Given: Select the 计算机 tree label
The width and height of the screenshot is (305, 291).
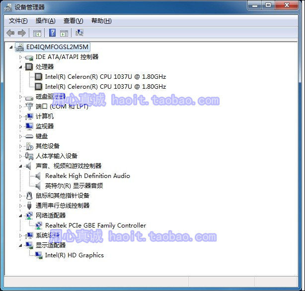Looking at the screenshot, I should pyautogui.click(x=45, y=116).
